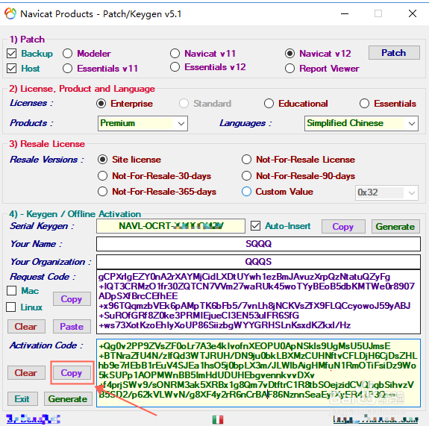Select Essentials v11 radio option
429x426 pixels.
pyautogui.click(x=67, y=68)
